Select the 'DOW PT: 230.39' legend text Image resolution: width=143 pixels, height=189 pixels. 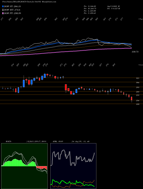(x=13, y=13)
